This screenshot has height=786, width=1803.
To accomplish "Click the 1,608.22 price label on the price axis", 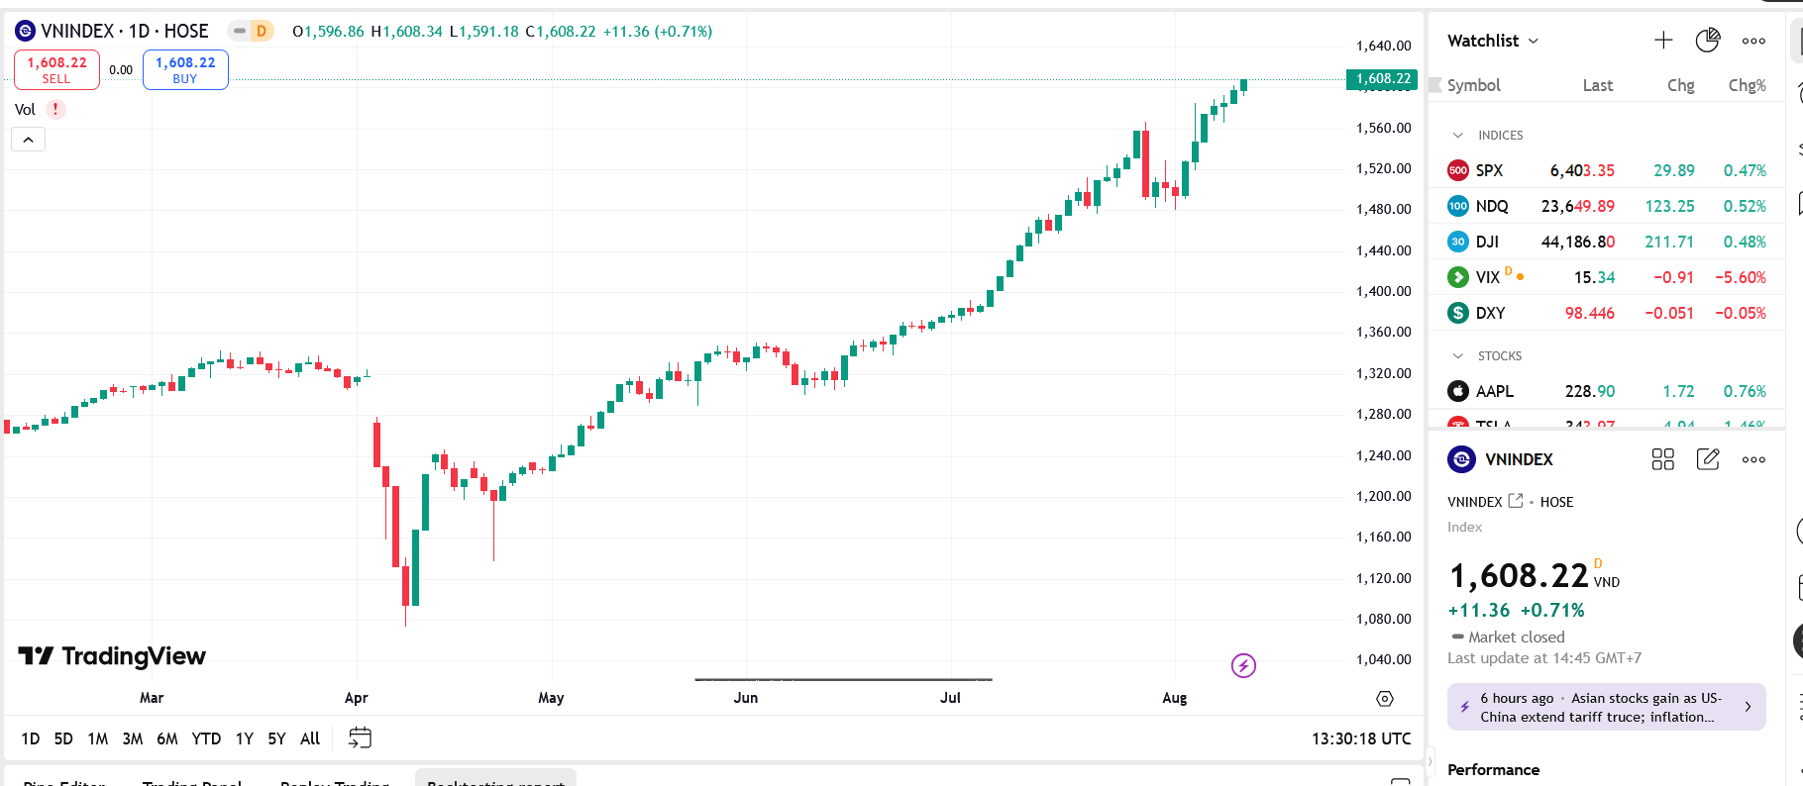I will (x=1382, y=79).
